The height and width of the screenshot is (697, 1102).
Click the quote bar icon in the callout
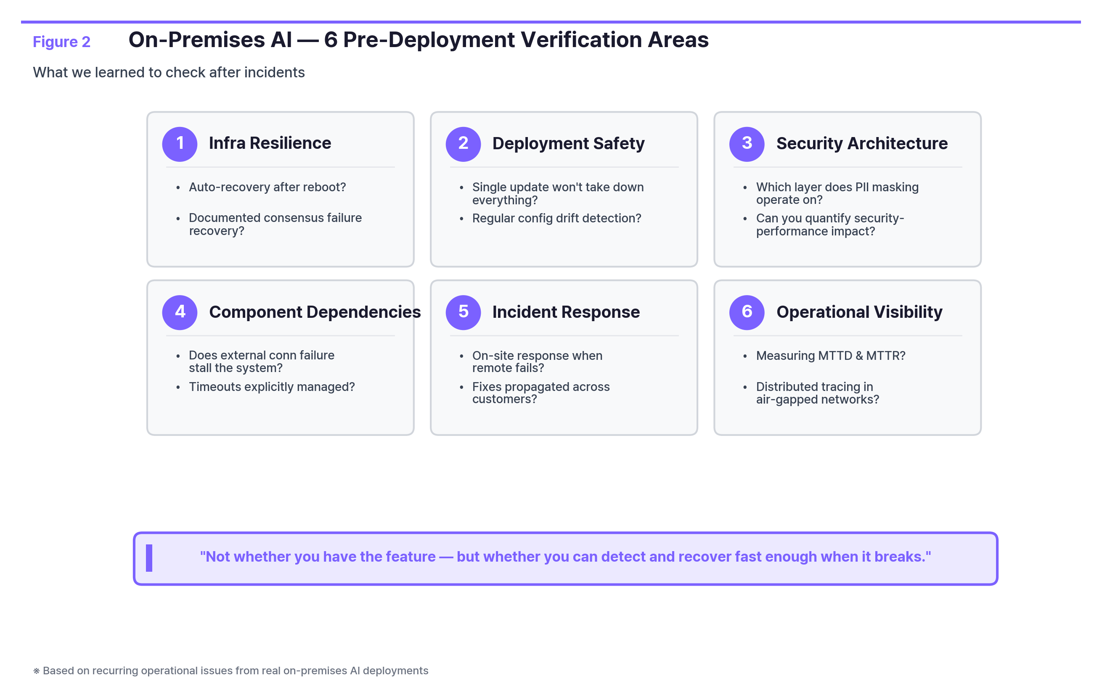click(x=149, y=557)
